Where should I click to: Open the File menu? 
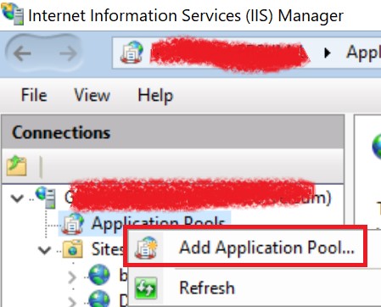[34, 95]
